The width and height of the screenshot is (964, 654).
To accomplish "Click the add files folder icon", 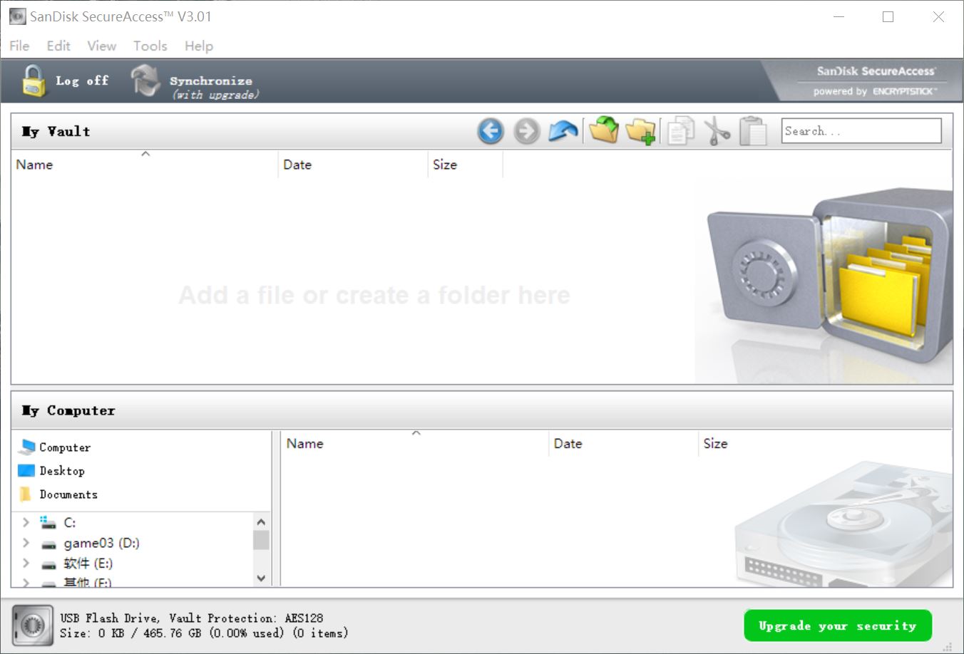I will click(x=604, y=131).
